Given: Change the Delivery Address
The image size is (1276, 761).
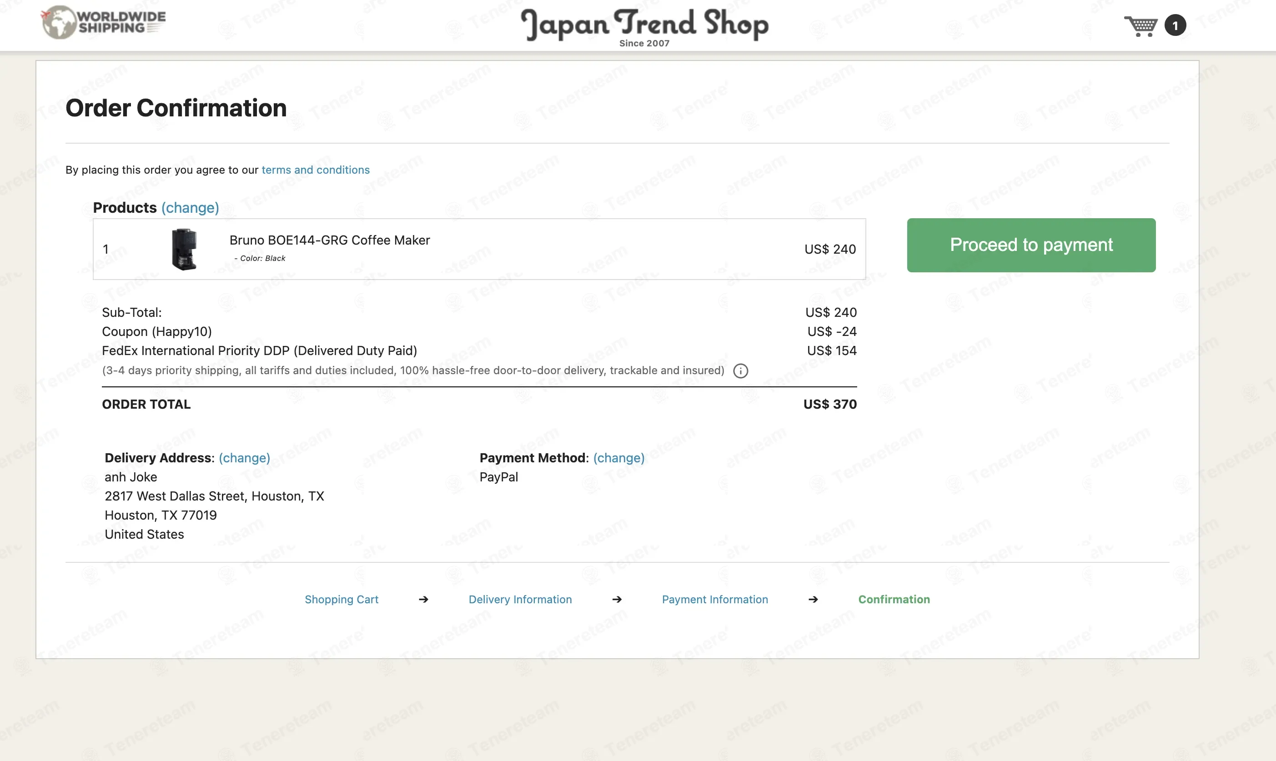Looking at the screenshot, I should click(244, 458).
